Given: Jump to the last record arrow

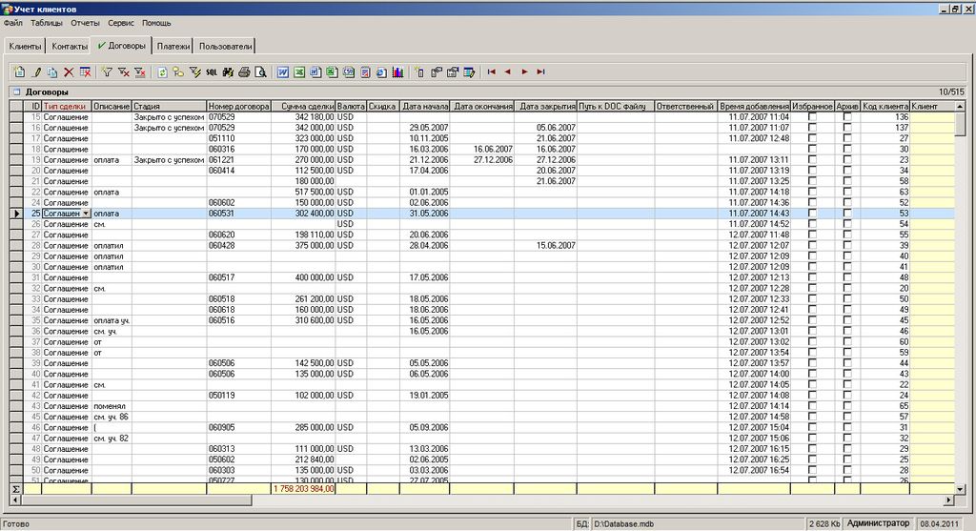Looking at the screenshot, I should [x=540, y=71].
